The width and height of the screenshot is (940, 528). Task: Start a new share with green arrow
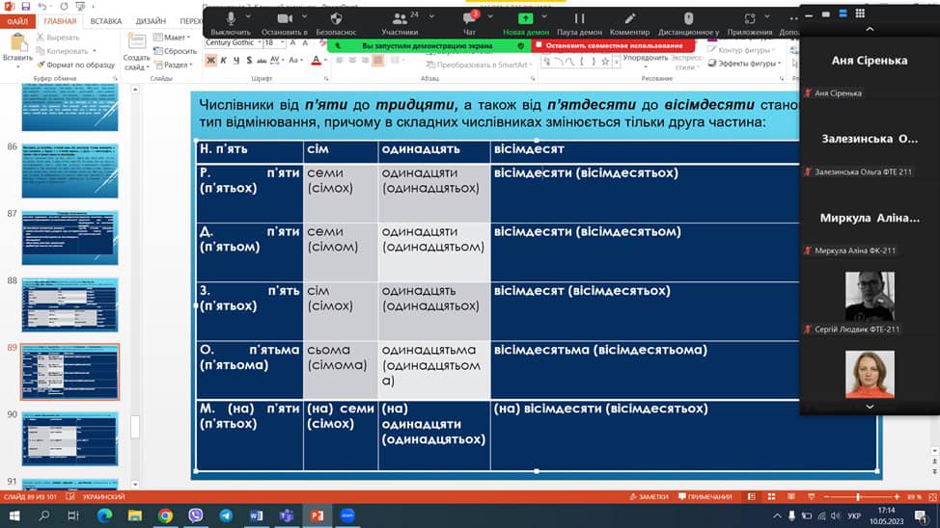point(525,19)
